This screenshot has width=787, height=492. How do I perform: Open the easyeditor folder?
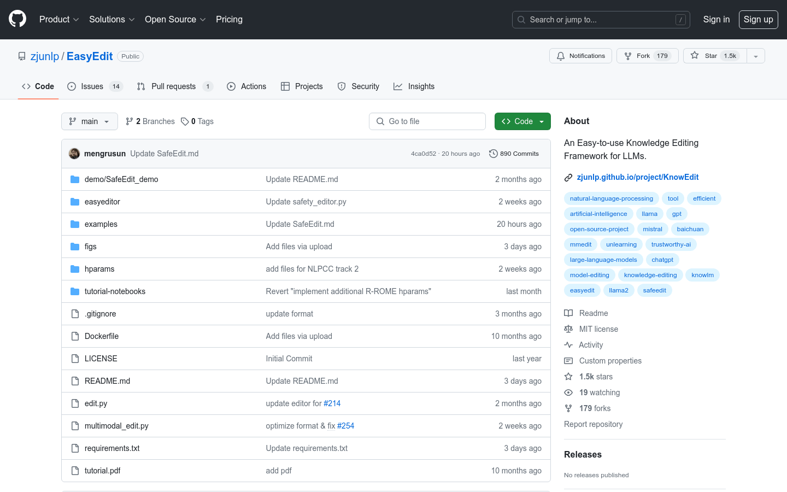point(102,202)
